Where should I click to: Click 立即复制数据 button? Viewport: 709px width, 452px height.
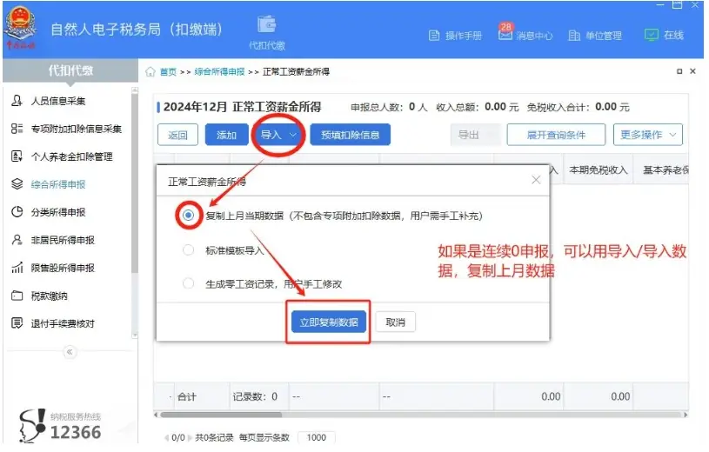(x=329, y=322)
